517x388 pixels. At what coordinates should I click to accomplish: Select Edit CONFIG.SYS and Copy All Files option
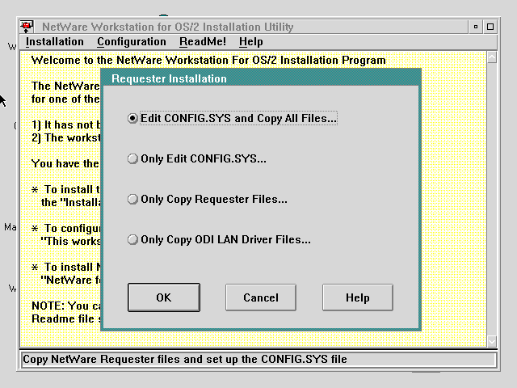click(233, 118)
